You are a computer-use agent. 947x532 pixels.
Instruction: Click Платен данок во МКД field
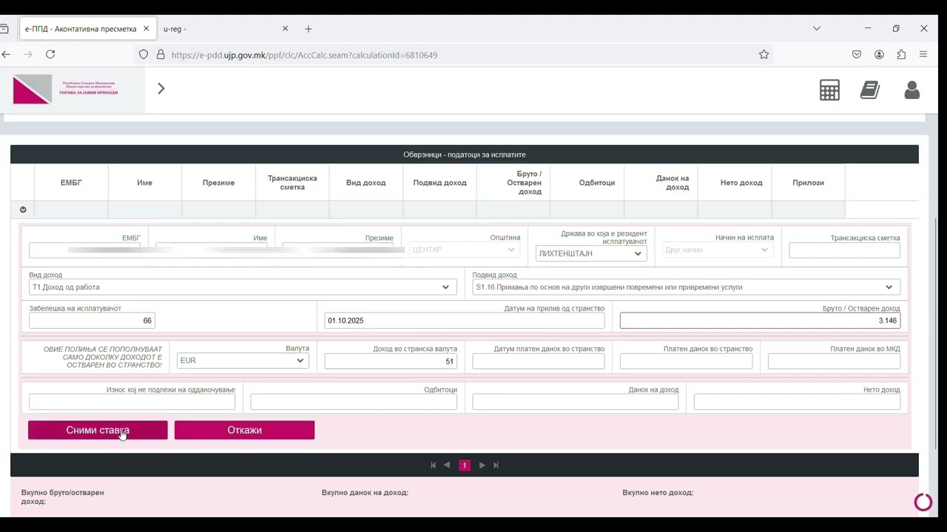tap(834, 361)
